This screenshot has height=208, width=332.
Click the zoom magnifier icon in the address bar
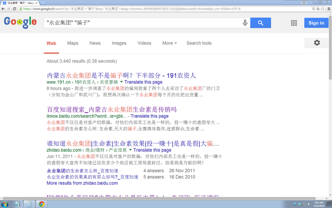coord(313,9)
